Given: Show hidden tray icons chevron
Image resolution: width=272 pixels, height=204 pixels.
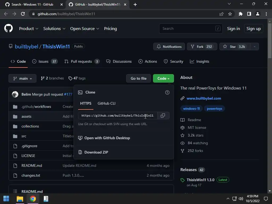Looking at the screenshot, I should (228, 199).
